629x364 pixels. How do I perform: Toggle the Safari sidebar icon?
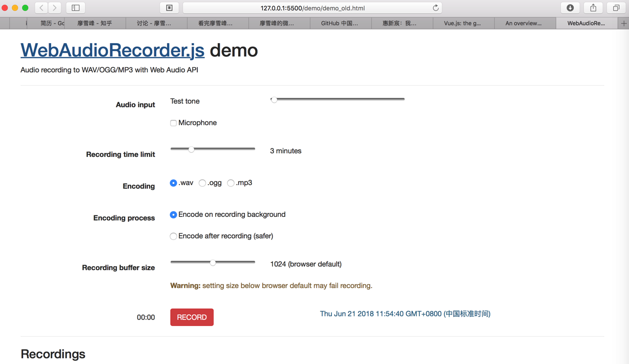75,8
